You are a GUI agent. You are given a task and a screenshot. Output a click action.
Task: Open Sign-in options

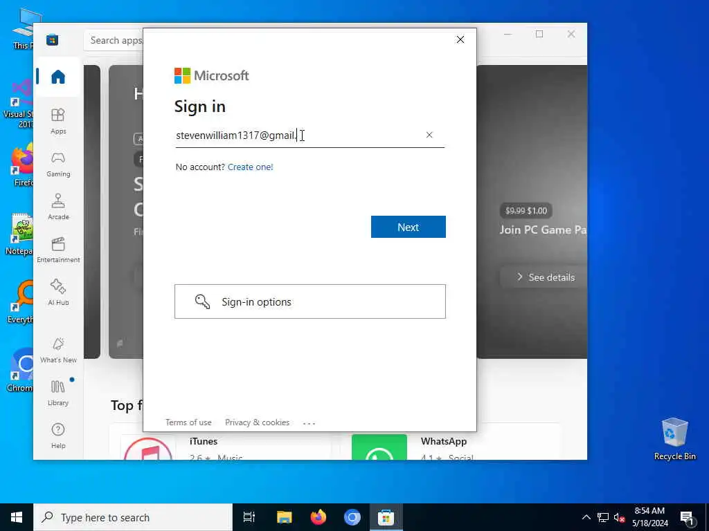(310, 301)
